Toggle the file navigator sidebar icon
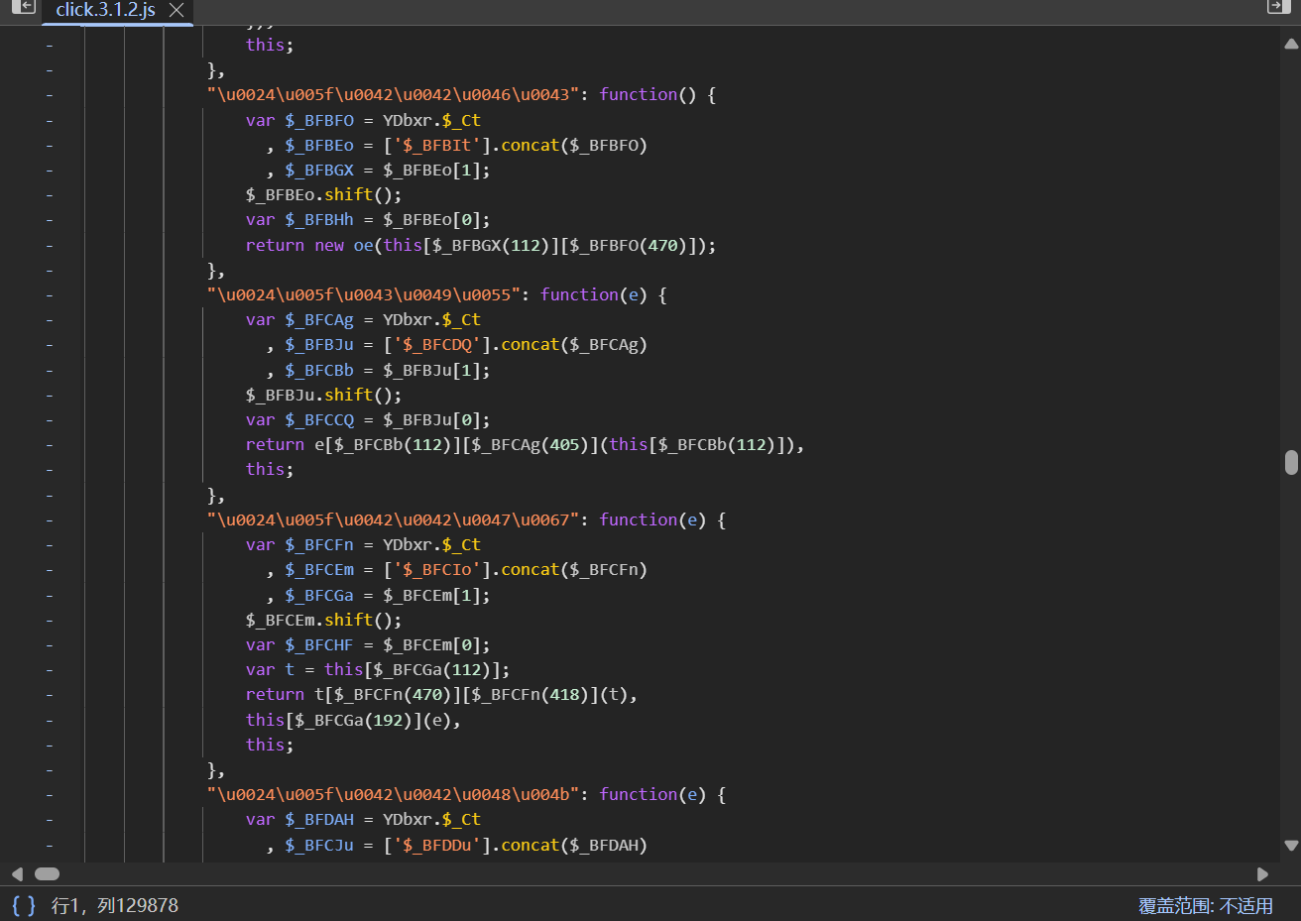This screenshot has width=1301, height=921. click(x=23, y=8)
